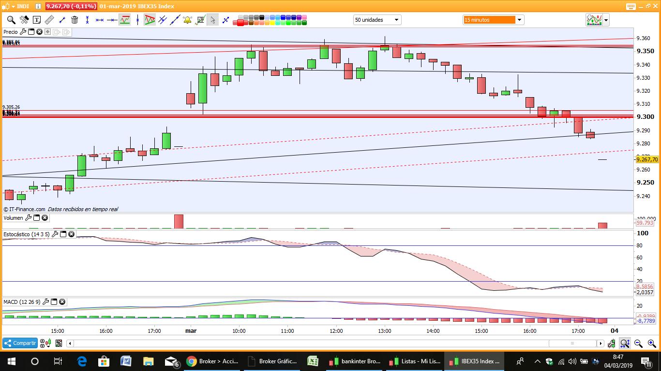Open 'Broker > Acci...' Chrome taskbar item
This screenshot has height=371, width=661.
[x=213, y=361]
